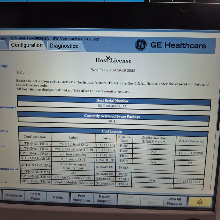Click the Freeze/Snapshot button
The height and width of the screenshot is (220, 220).
pyautogui.click(x=104, y=199)
